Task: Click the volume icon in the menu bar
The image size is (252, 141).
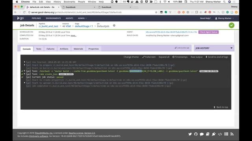Action: coord(169,2)
